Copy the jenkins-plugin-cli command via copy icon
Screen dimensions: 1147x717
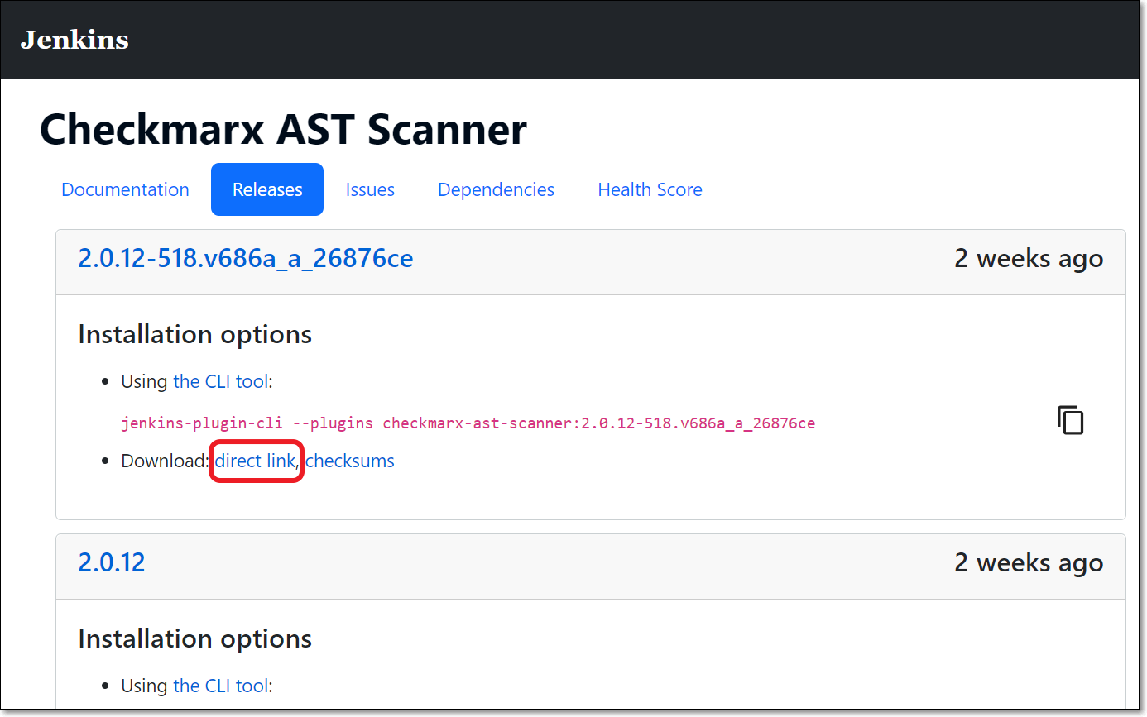click(x=1070, y=420)
